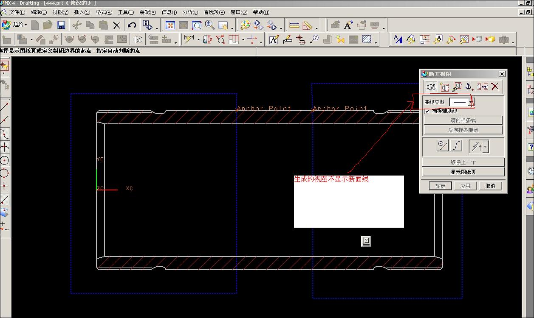Click the 反向样条端点 button
The height and width of the screenshot is (318, 534).
click(463, 130)
